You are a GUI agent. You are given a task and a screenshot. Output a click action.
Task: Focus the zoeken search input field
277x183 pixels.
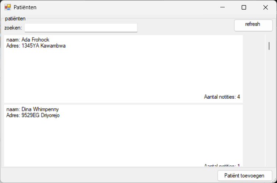click(x=81, y=28)
